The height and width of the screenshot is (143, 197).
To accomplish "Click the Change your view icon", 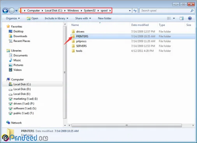I will coord(169,18).
